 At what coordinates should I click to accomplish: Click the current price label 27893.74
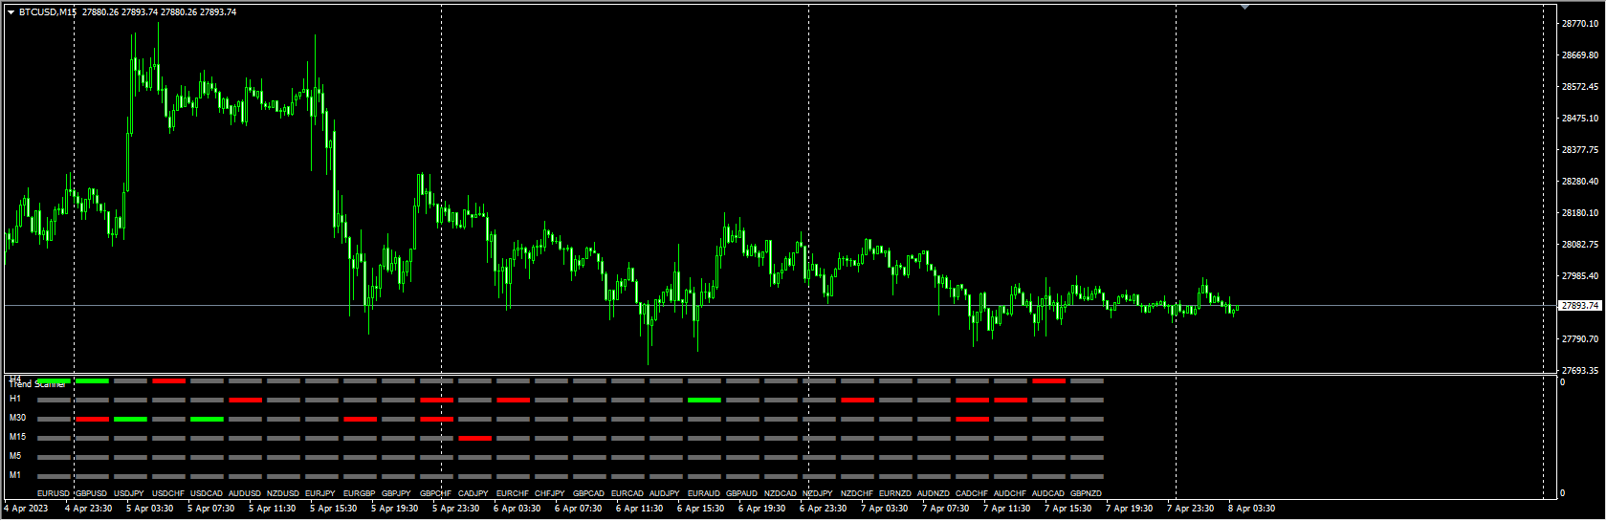click(x=1579, y=306)
